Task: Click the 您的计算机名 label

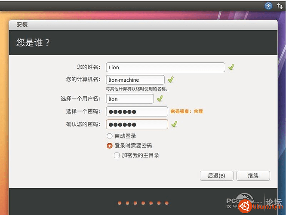Action: [83, 79]
